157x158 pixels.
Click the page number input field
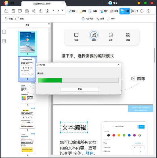point(53,11)
